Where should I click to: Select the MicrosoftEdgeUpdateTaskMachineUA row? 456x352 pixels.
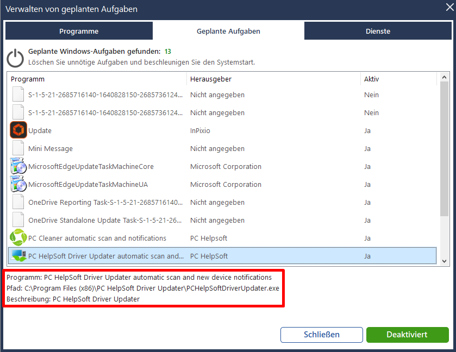(x=222, y=184)
